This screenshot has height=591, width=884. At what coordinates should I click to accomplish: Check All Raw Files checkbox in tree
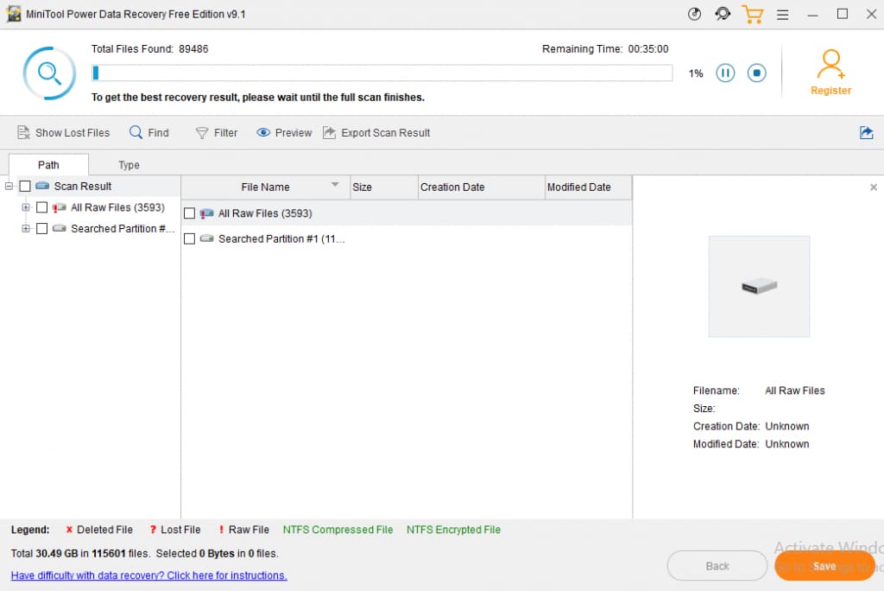[41, 207]
